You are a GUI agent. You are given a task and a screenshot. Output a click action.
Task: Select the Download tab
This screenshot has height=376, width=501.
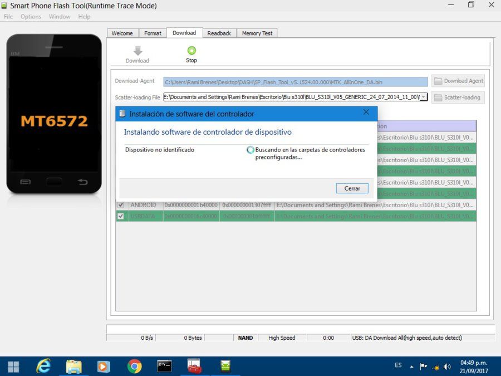coord(184,33)
